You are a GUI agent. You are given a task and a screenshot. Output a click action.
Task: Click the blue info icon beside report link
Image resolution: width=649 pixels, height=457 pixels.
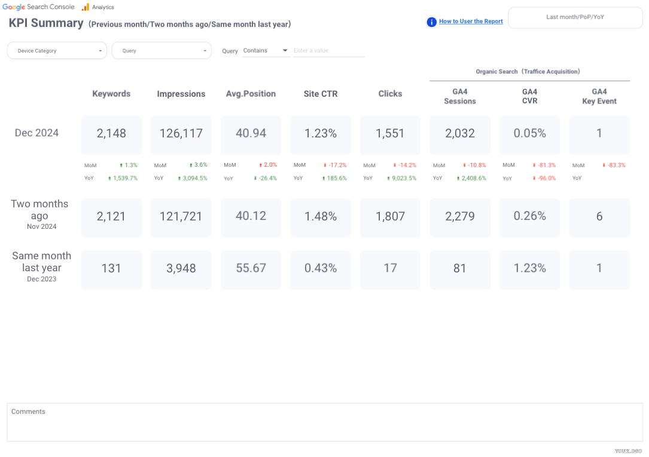tap(431, 22)
